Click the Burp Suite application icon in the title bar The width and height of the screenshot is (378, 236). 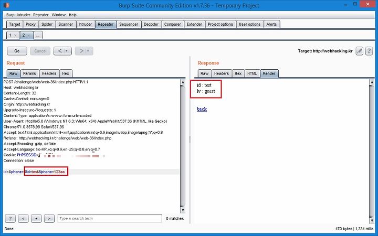tap(6, 5)
